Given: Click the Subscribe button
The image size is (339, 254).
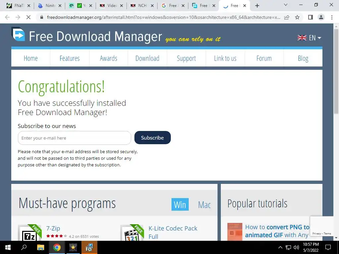Looking at the screenshot, I should tap(152, 138).
